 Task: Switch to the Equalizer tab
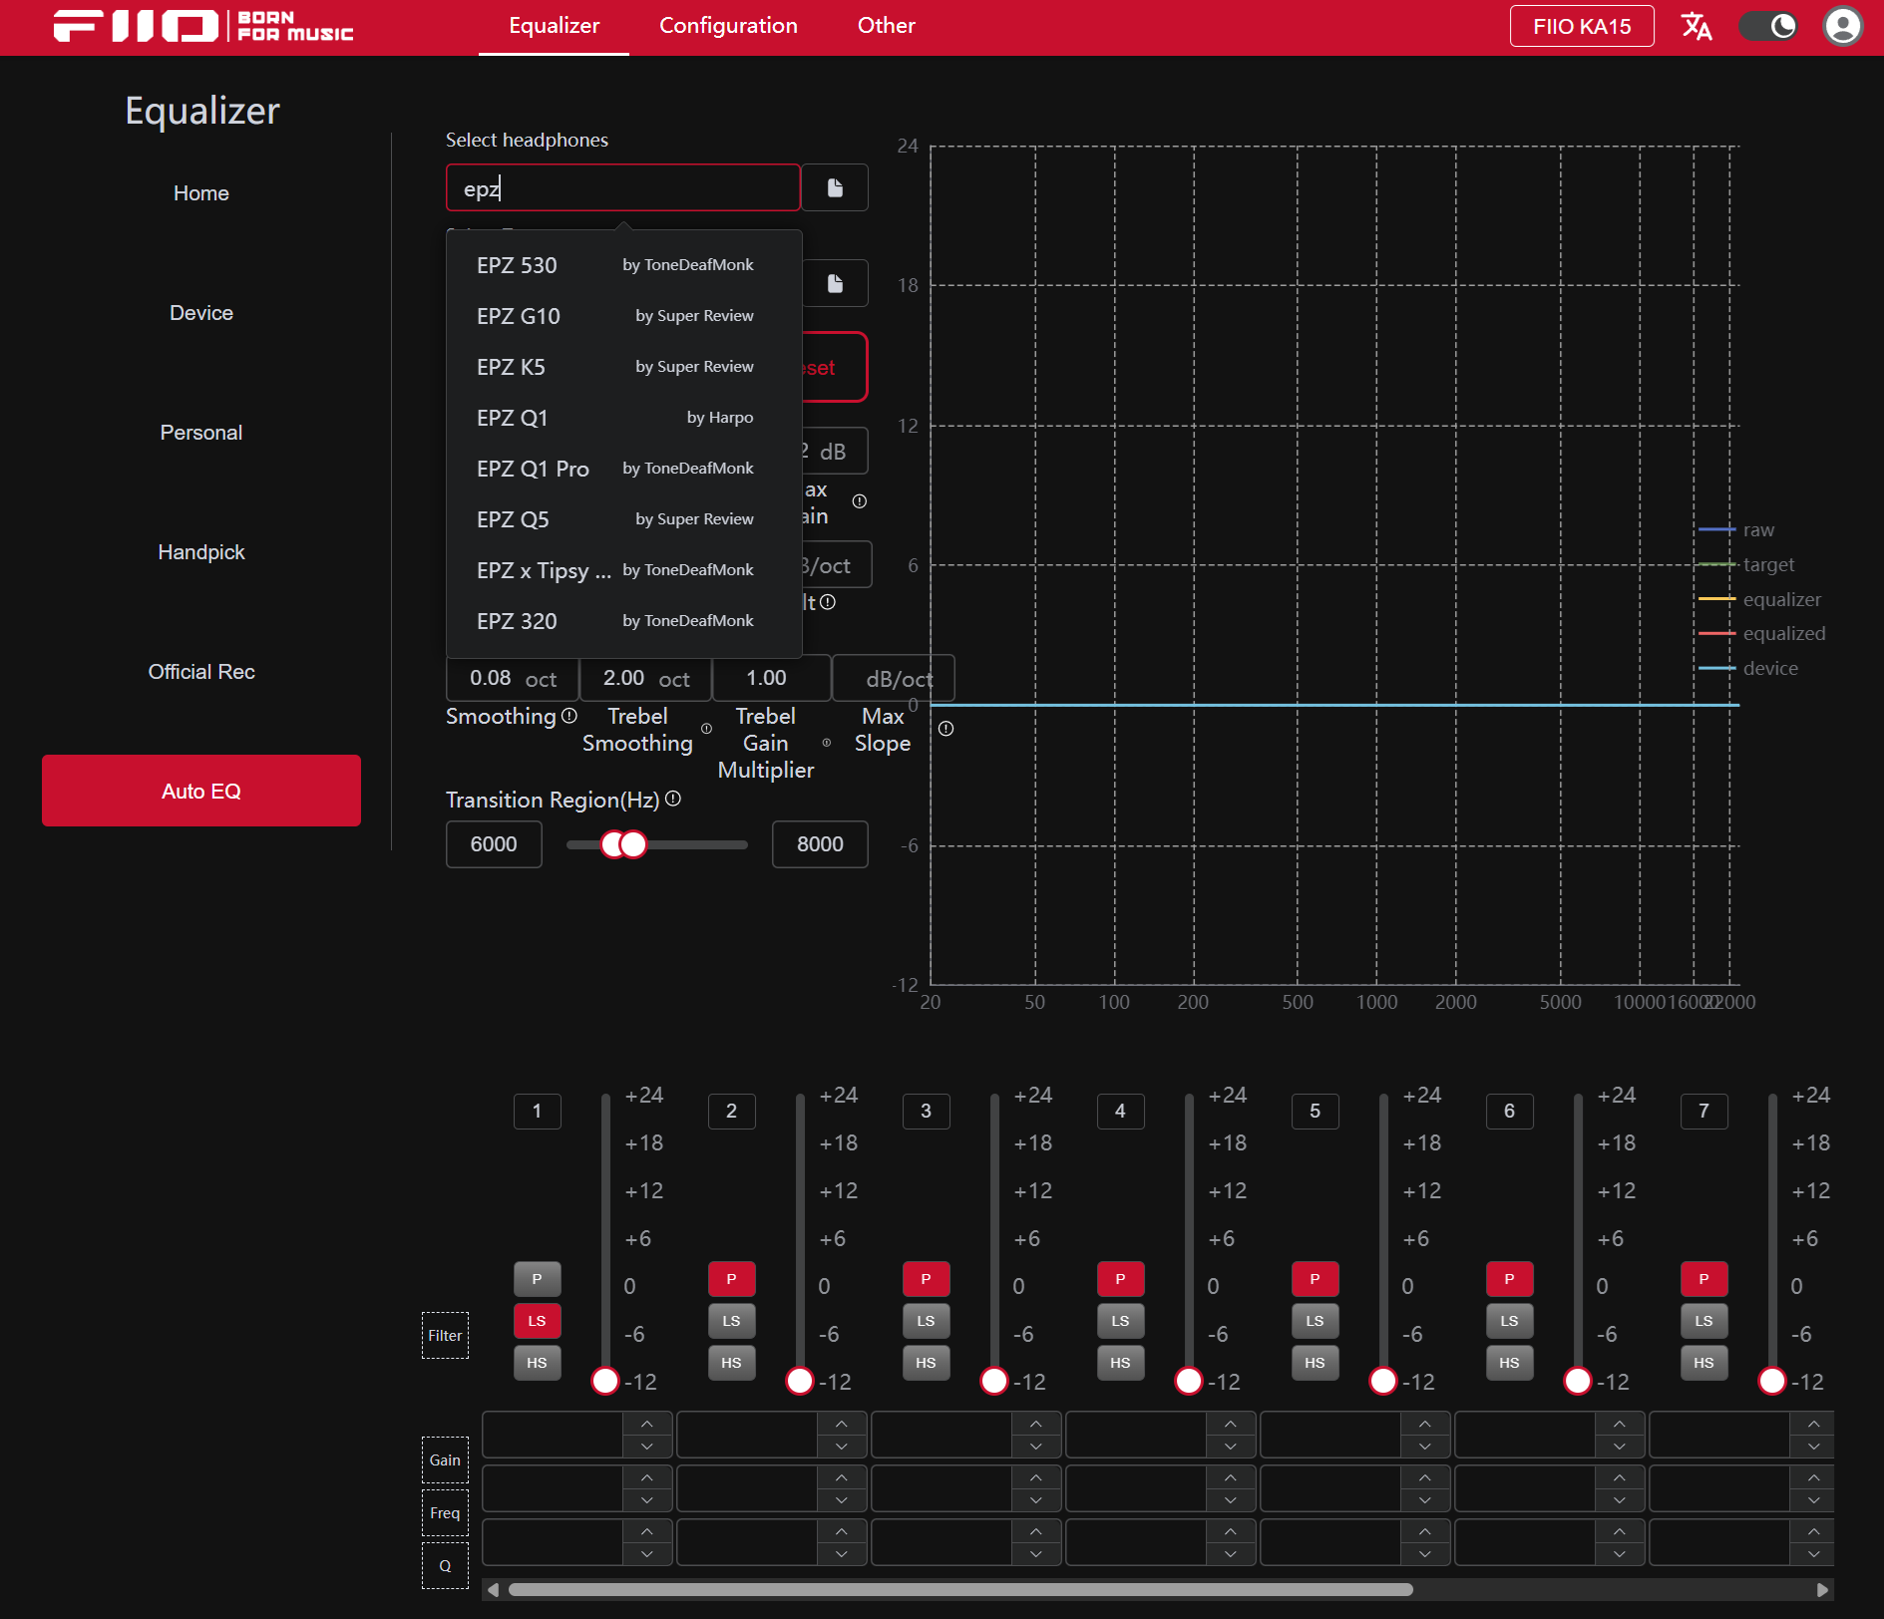554,26
